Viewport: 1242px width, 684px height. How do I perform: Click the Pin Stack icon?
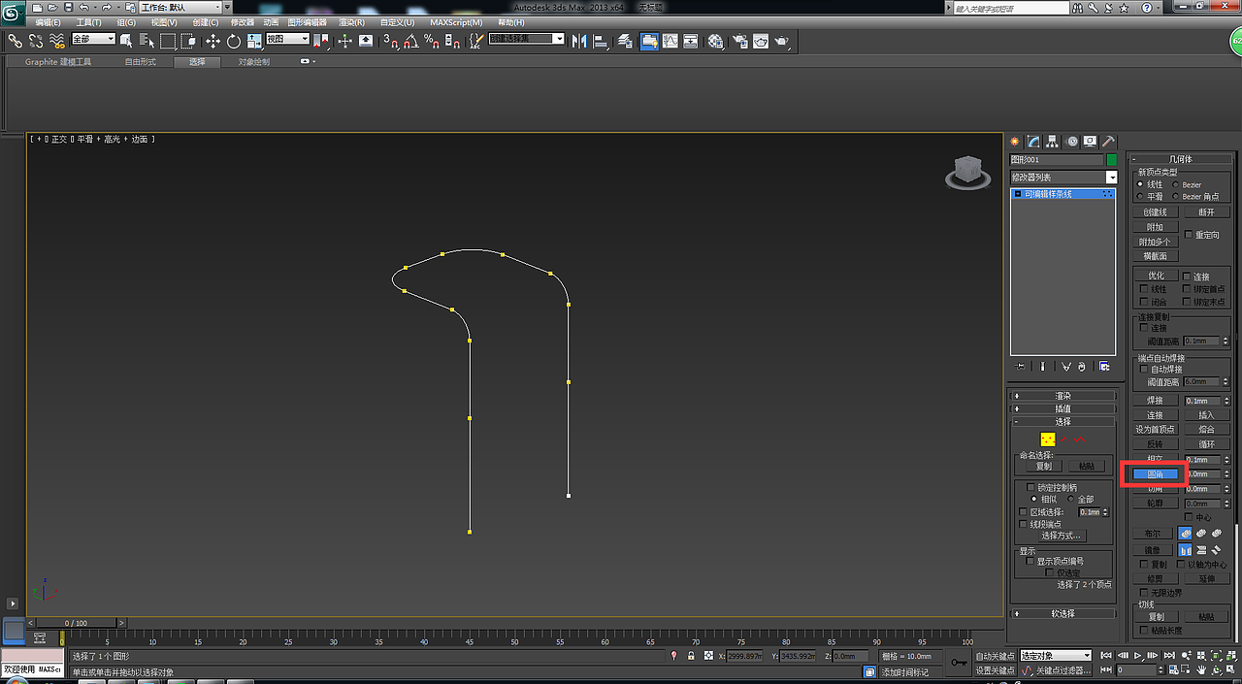[1021, 367]
